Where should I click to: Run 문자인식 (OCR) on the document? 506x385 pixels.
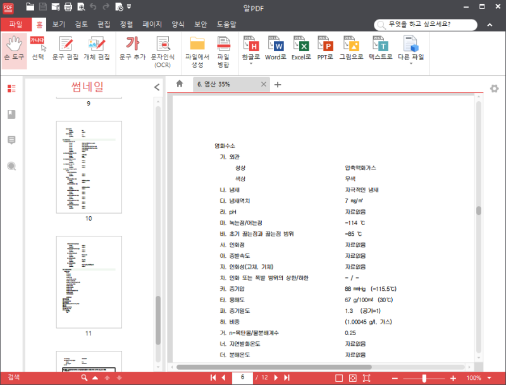tap(163, 51)
